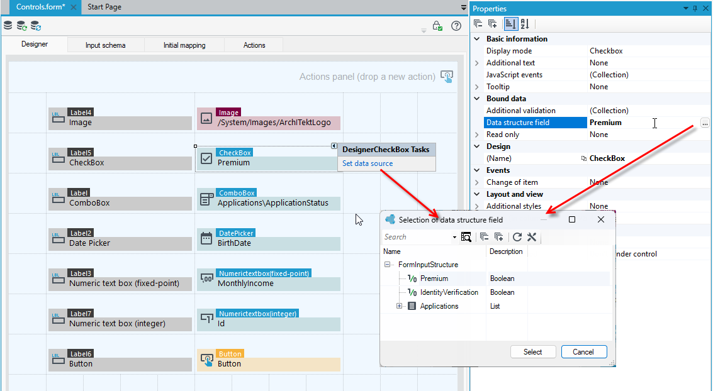Select categorized view icon in Properties
The width and height of the screenshot is (713, 391).
coord(510,24)
